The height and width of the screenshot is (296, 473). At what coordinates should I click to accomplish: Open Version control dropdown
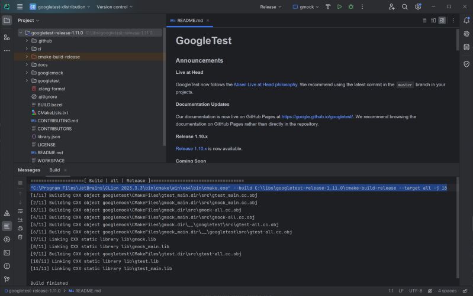click(x=114, y=6)
